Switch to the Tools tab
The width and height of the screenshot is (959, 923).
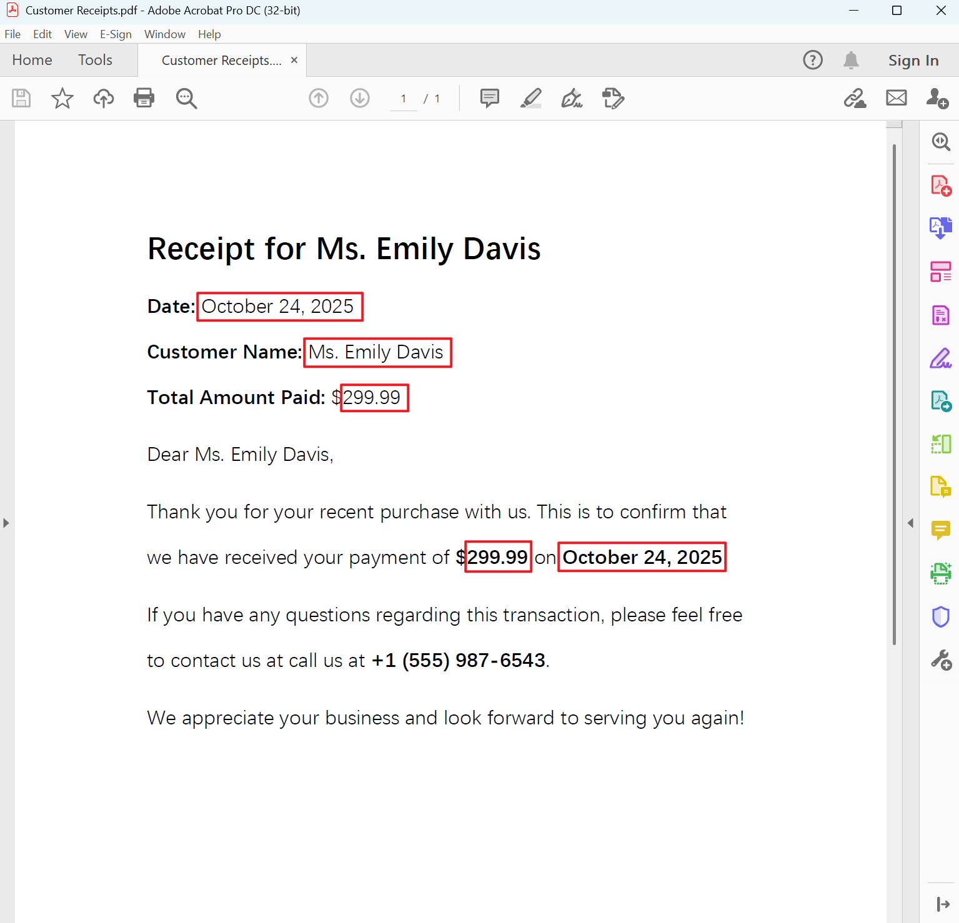pyautogui.click(x=95, y=60)
